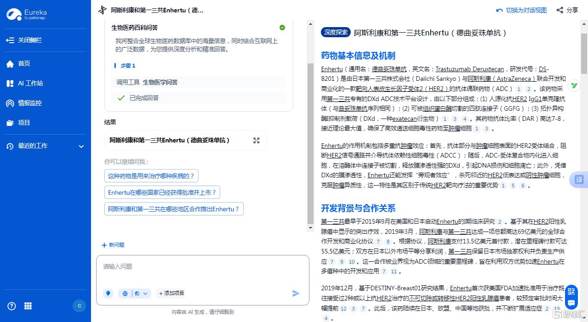Viewport: 588px width, 322px height.
Task: Send the question with the paper-plane icon
Action: (296, 293)
